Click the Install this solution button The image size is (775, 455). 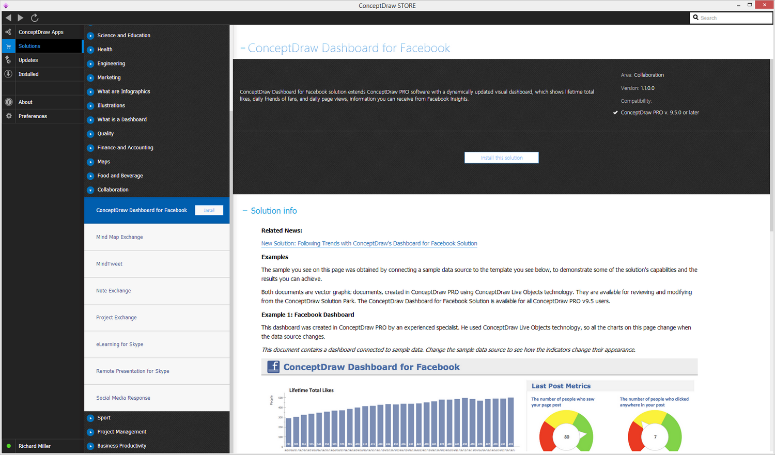(x=502, y=158)
